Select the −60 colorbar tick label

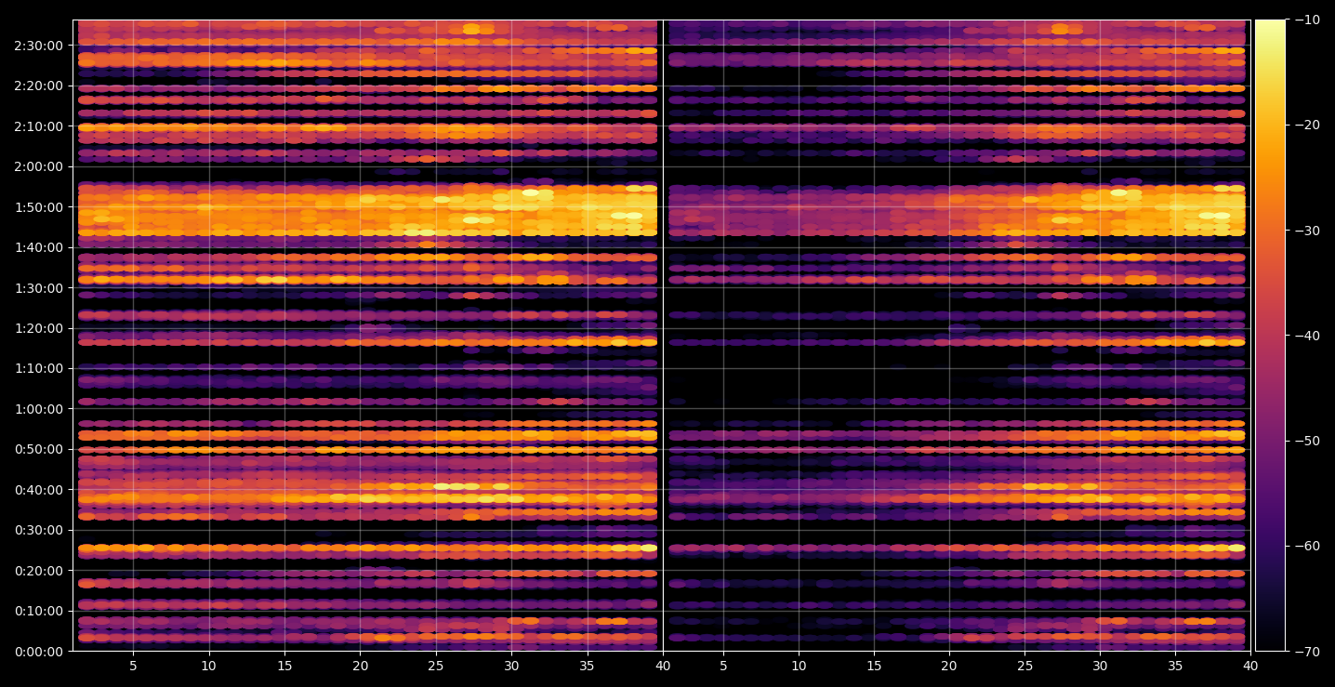(x=1306, y=546)
